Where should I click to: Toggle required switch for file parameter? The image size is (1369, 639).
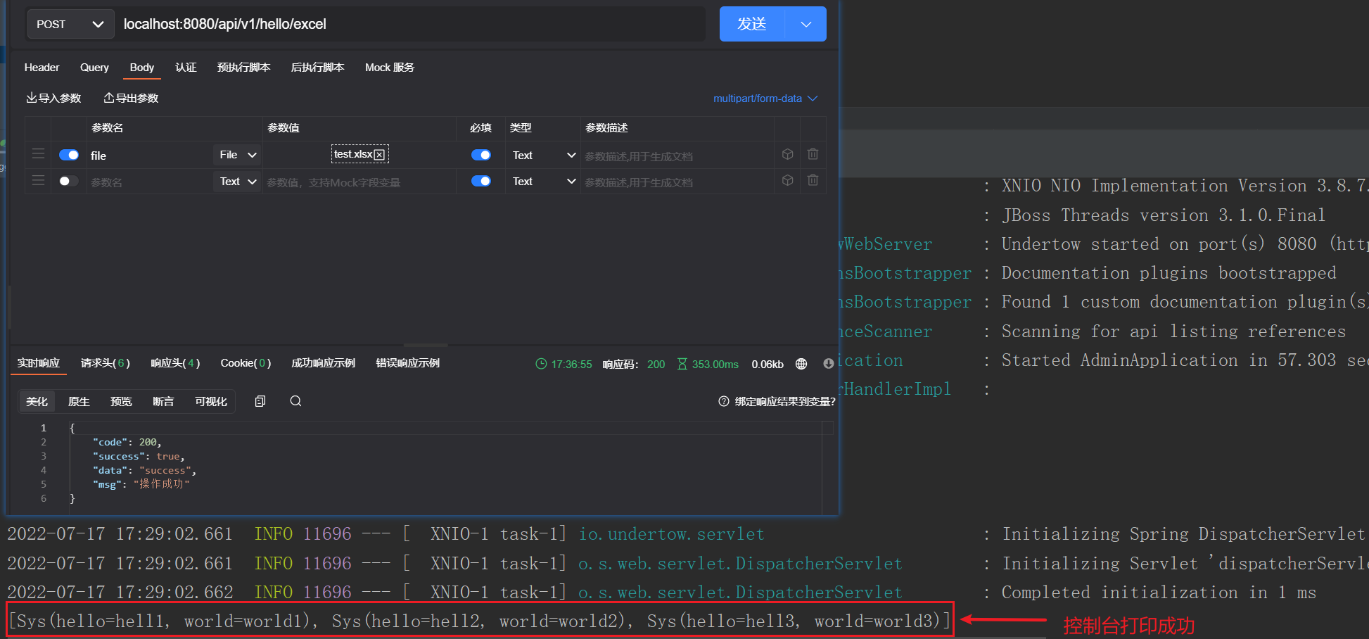pos(481,155)
